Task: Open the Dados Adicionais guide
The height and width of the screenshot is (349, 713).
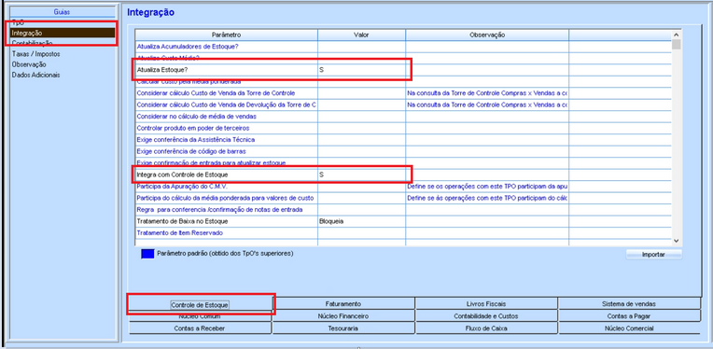Action: click(x=35, y=75)
